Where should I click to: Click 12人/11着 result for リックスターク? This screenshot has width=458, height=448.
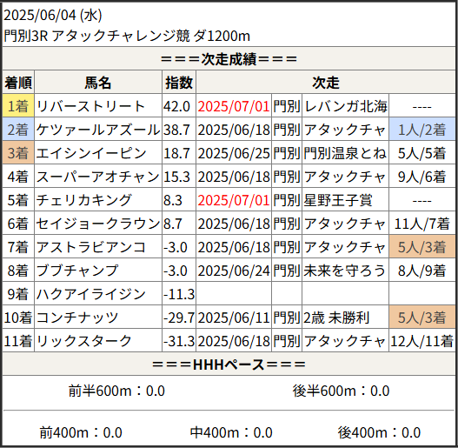click(x=422, y=341)
